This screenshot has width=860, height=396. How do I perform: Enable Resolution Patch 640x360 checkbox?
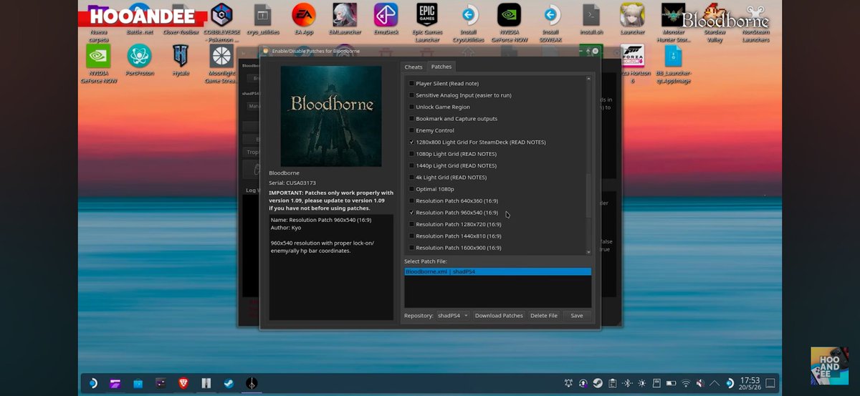(x=411, y=201)
